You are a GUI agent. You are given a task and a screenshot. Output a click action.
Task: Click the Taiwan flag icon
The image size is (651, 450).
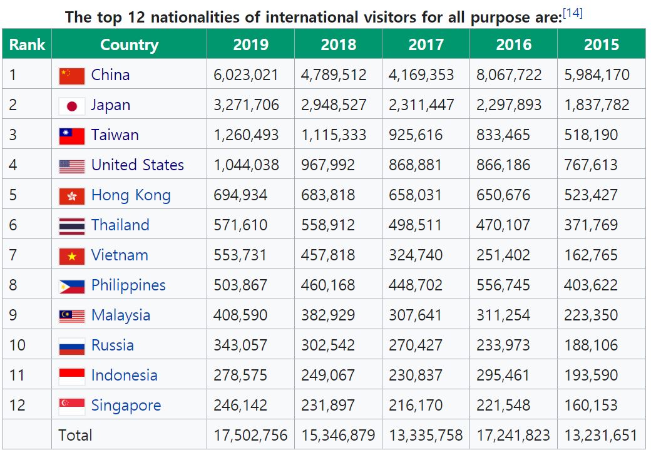pos(71,136)
